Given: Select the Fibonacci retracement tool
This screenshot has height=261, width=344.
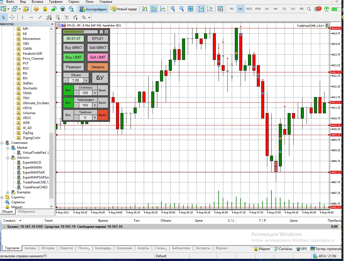Looking at the screenshot, I should (x=58, y=18).
